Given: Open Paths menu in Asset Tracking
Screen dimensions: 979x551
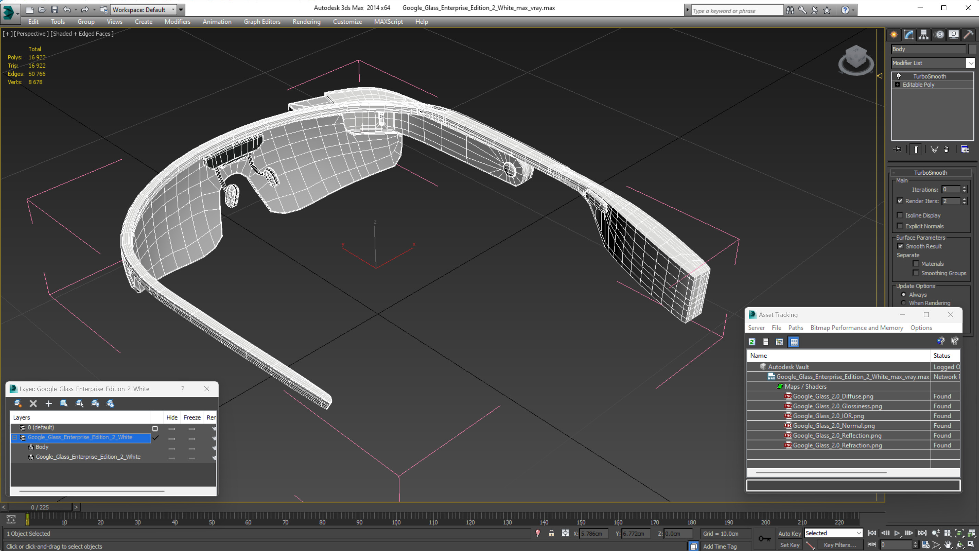Looking at the screenshot, I should (795, 328).
